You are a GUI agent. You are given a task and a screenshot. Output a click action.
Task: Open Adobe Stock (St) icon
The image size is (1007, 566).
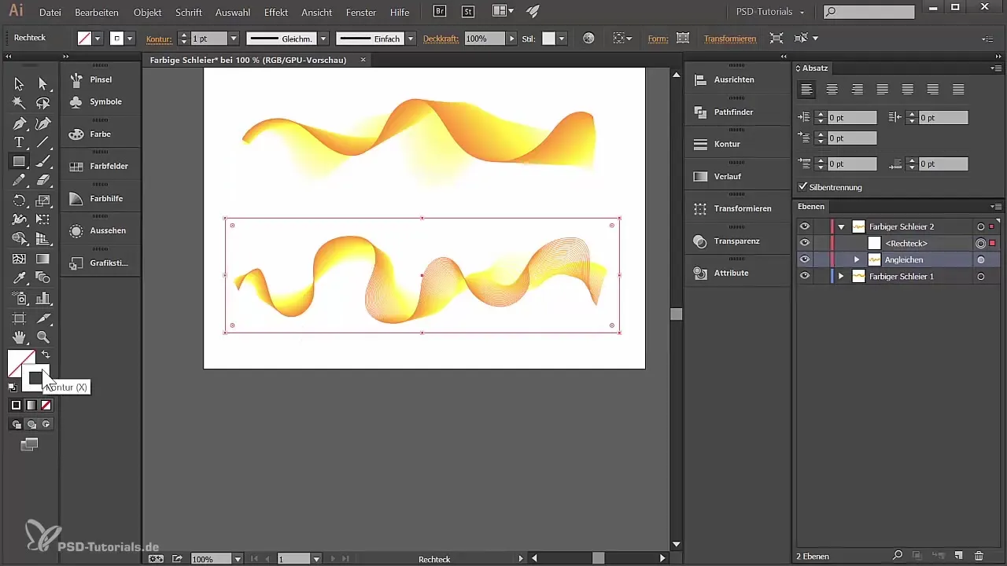(x=468, y=11)
